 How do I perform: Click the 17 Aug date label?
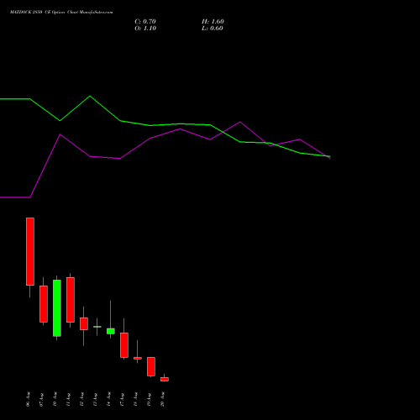122,399
